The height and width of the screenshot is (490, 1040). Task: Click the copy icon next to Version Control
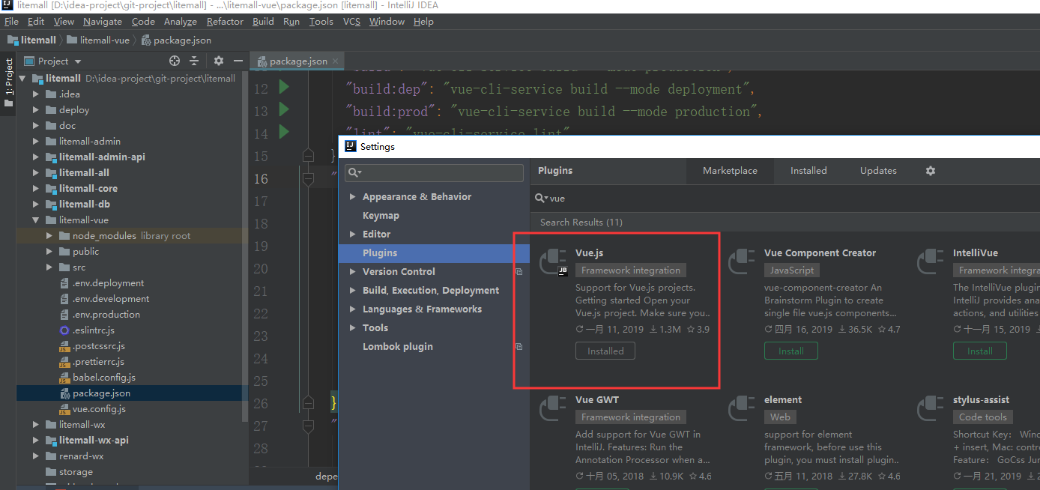pos(519,272)
